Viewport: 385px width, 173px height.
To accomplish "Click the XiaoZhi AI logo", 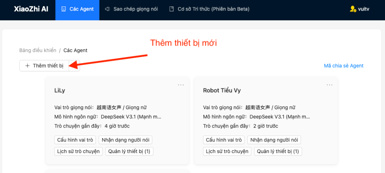I will pyautogui.click(x=31, y=9).
